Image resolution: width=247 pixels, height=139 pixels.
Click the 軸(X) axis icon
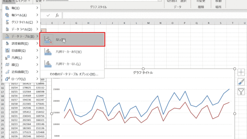[7, 8]
